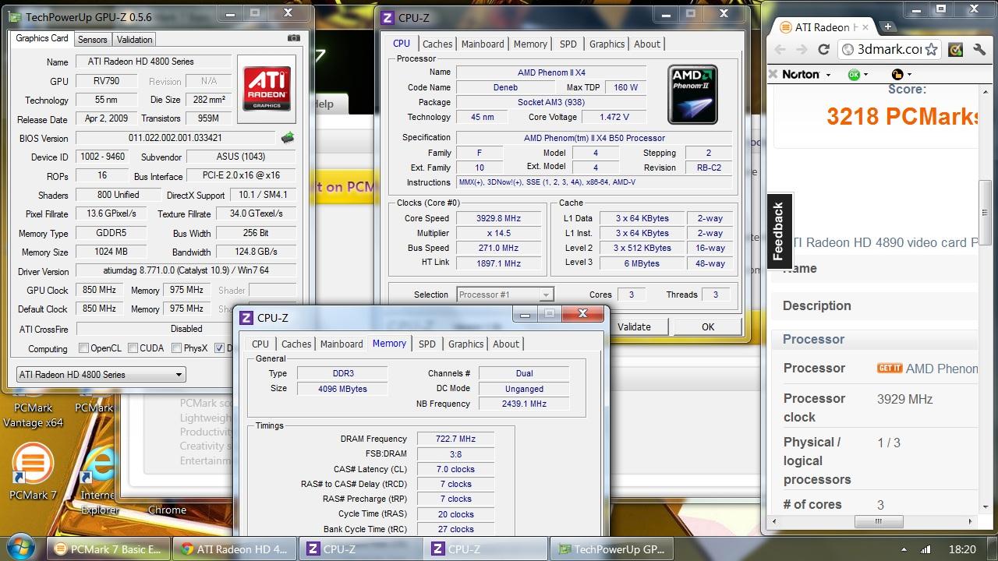The width and height of the screenshot is (998, 561).
Task: Uncheck the DirectCompute checkbox in GPU-Z
Action: [x=219, y=348]
